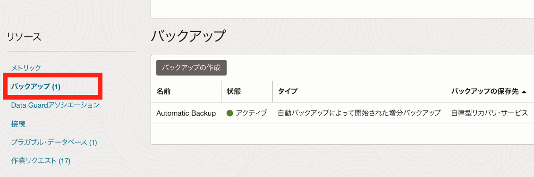
Task: Click the sort arrow beside バックアップの保存先
Action: click(x=524, y=92)
